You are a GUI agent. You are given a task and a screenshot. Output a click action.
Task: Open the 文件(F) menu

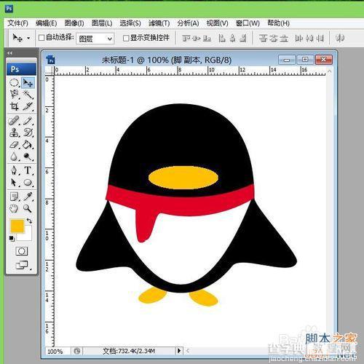pos(17,23)
